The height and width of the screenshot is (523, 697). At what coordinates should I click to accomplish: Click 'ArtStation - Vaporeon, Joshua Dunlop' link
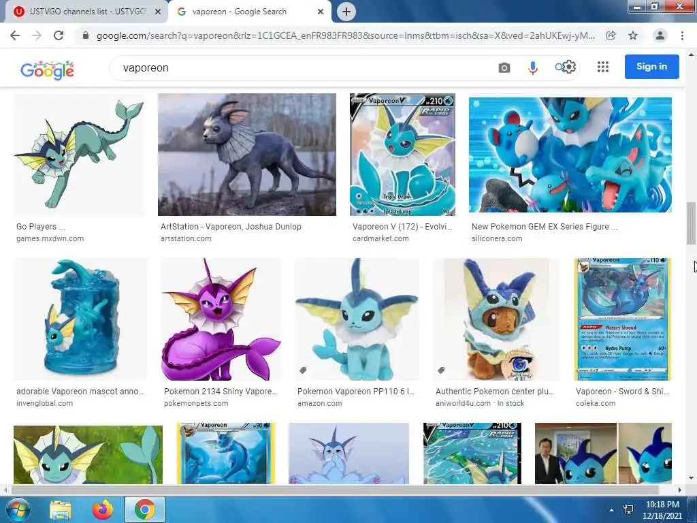231,226
